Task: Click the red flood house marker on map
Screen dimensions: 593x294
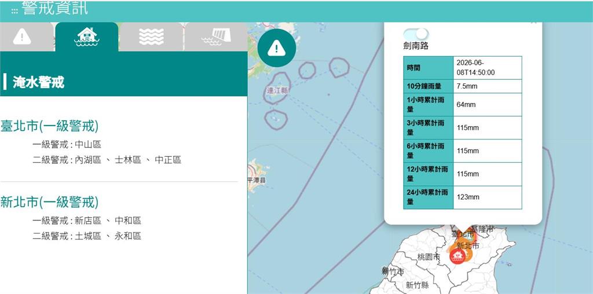Action: pyautogui.click(x=457, y=256)
